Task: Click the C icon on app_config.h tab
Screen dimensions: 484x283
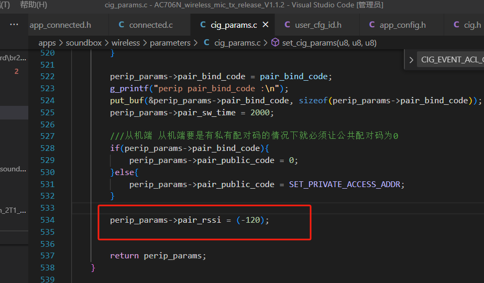Action: [x=372, y=25]
